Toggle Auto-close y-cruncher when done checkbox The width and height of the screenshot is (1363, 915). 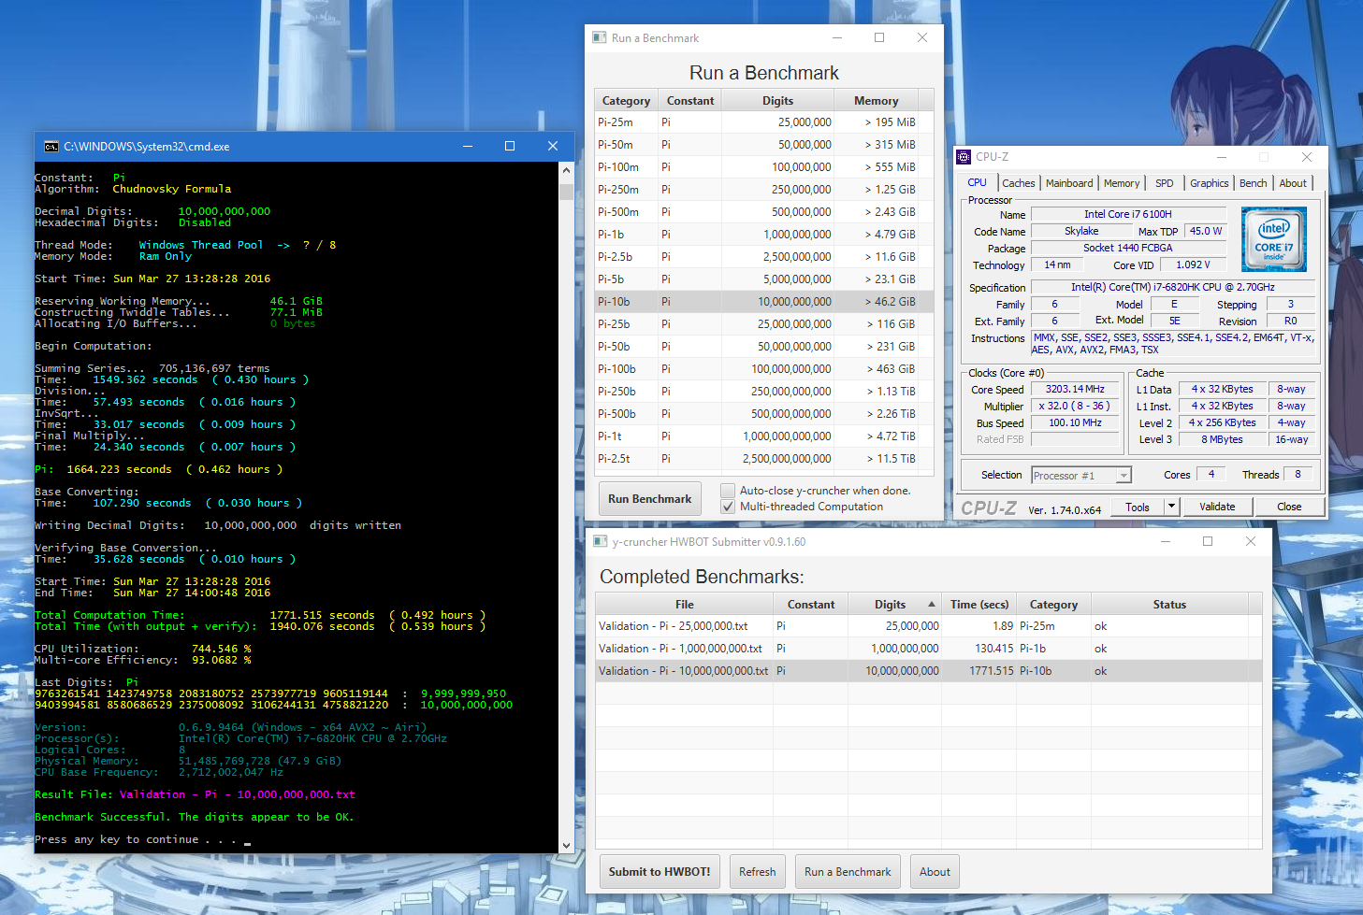coord(728,491)
